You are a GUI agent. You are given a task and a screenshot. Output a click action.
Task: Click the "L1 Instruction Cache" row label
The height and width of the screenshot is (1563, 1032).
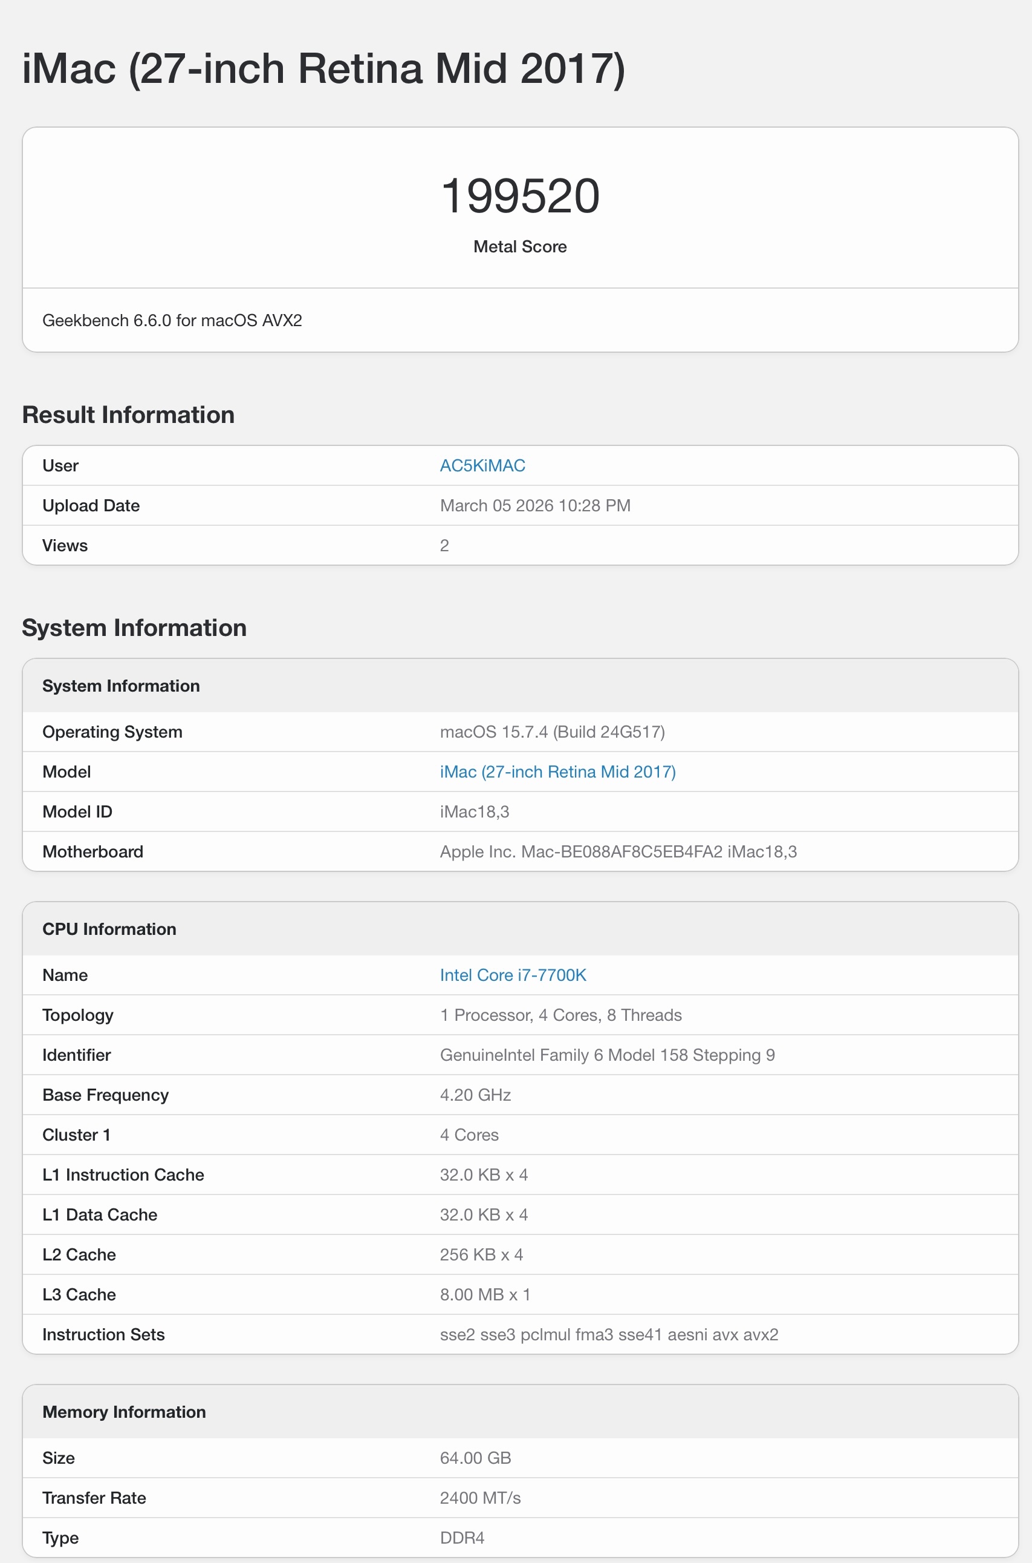(x=124, y=1175)
